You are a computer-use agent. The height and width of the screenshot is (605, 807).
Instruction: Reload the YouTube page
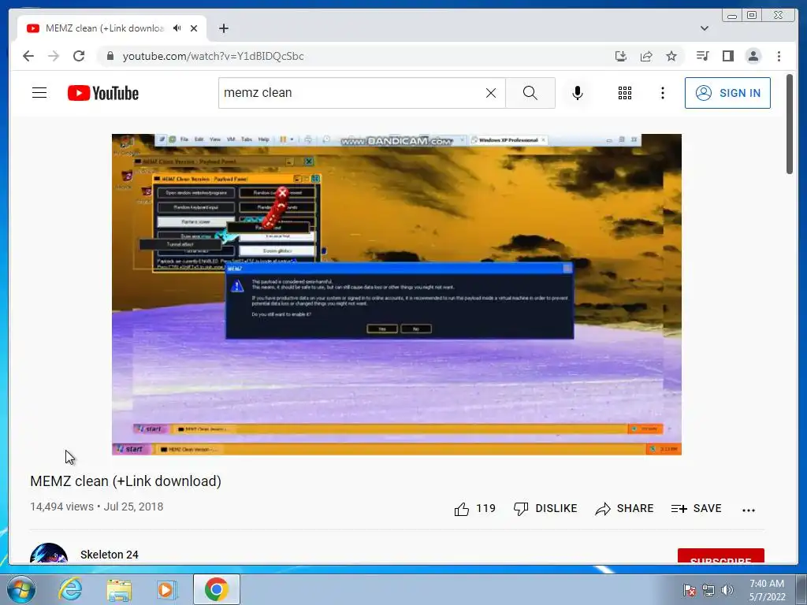point(79,56)
